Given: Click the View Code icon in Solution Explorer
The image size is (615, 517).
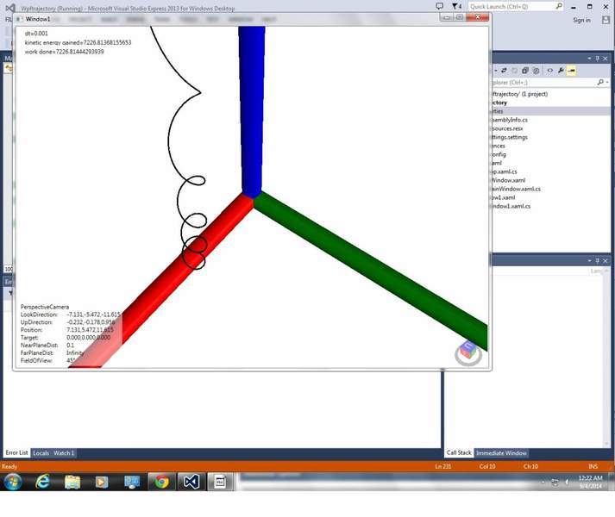Looking at the screenshot, I should [x=549, y=71].
